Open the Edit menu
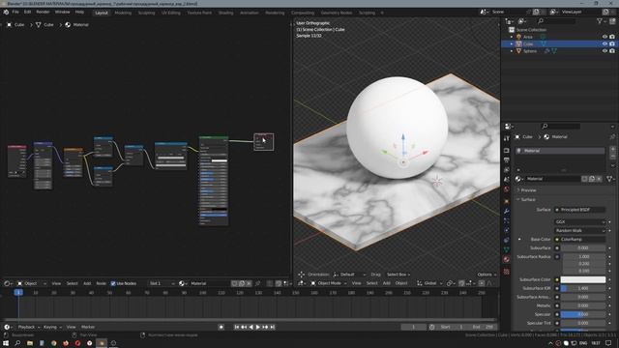The width and height of the screenshot is (619, 348). click(x=27, y=13)
